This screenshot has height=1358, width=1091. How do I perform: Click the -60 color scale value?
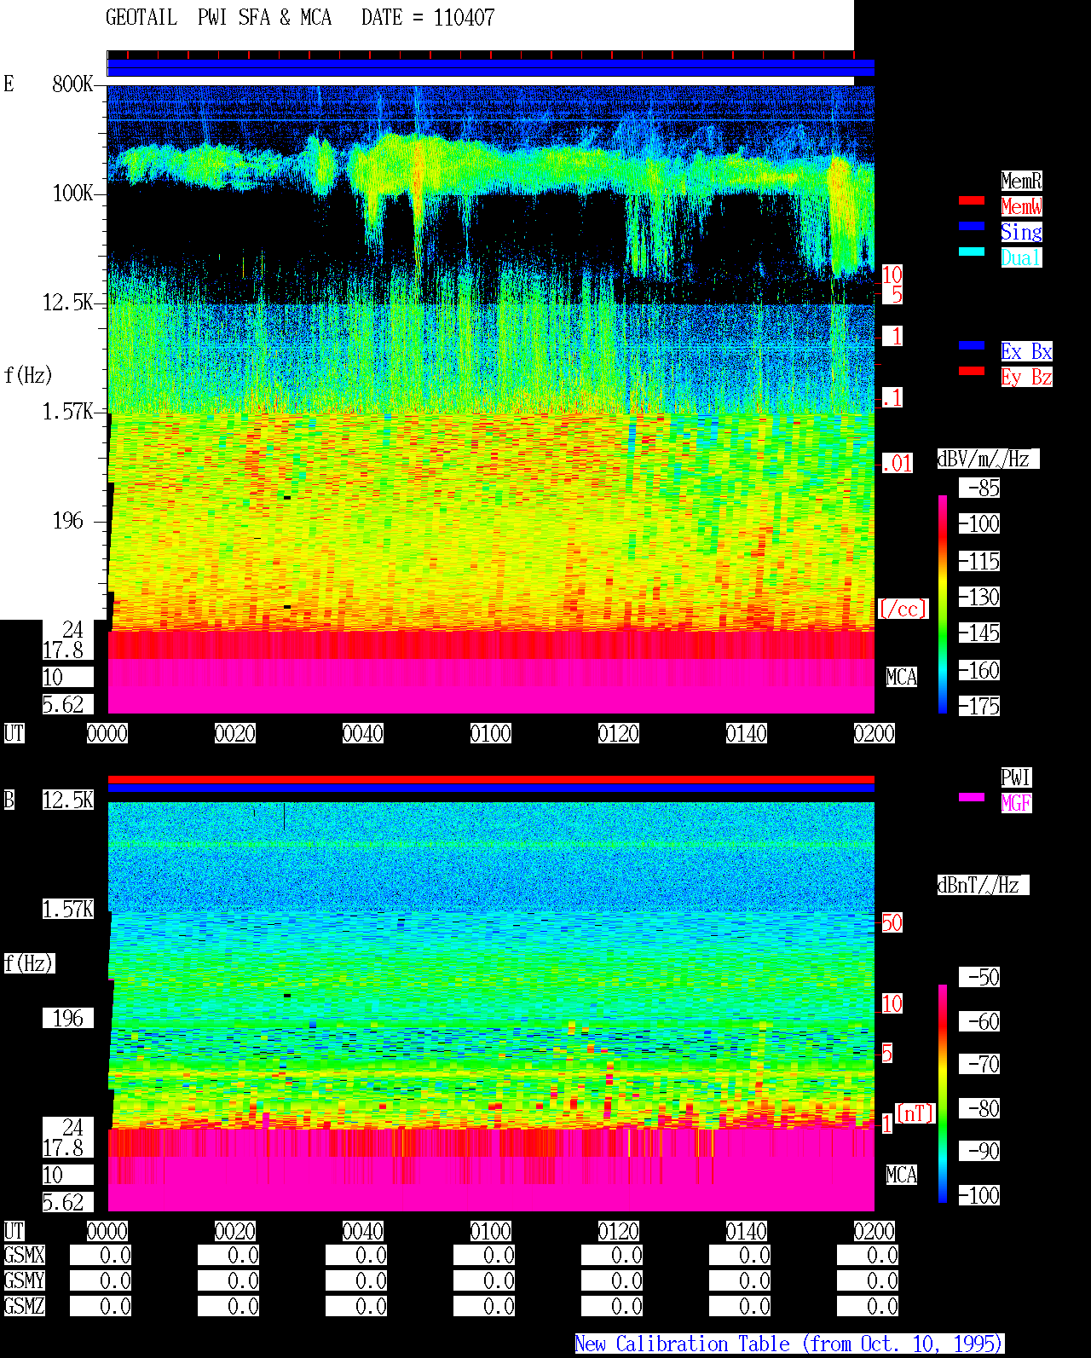point(979,1021)
